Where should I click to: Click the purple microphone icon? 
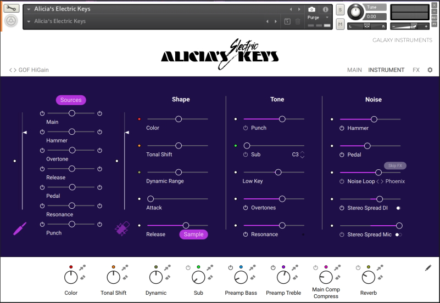(122, 228)
